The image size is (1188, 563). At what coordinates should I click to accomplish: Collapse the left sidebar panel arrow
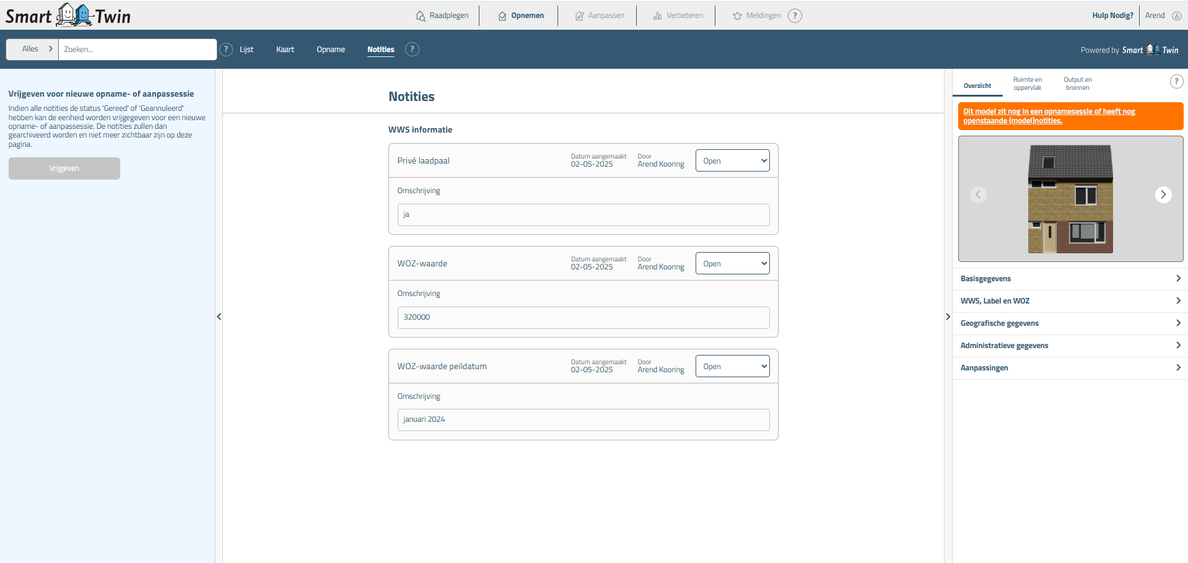[x=219, y=316]
